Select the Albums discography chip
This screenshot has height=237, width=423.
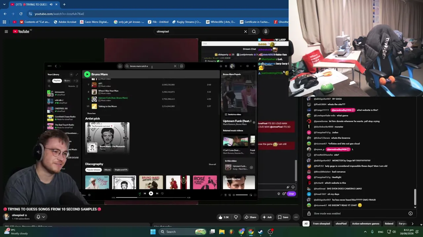(x=107, y=170)
